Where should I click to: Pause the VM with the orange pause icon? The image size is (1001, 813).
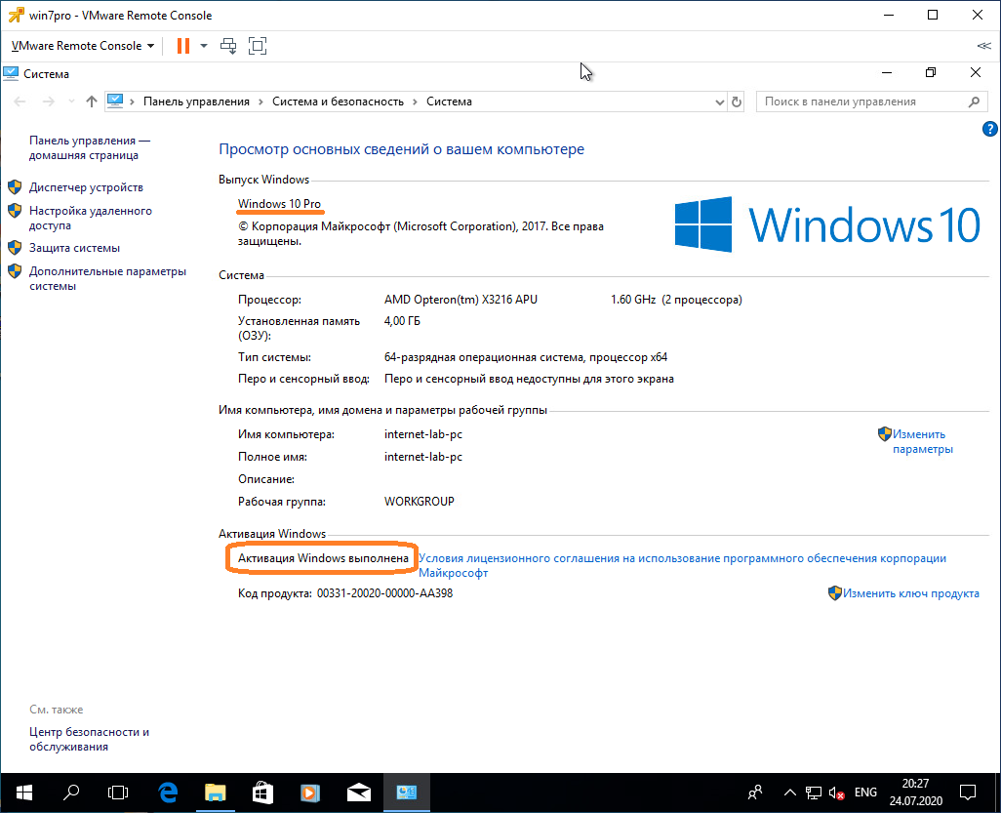(183, 45)
